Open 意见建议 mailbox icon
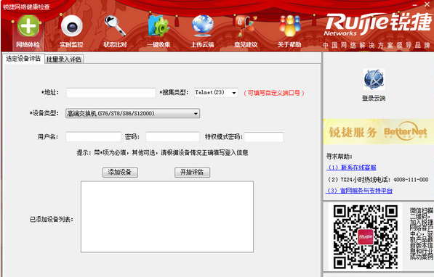 click(x=246, y=25)
